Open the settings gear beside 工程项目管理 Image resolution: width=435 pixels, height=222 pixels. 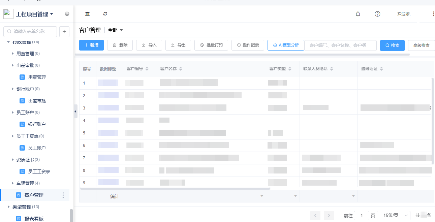67,14
